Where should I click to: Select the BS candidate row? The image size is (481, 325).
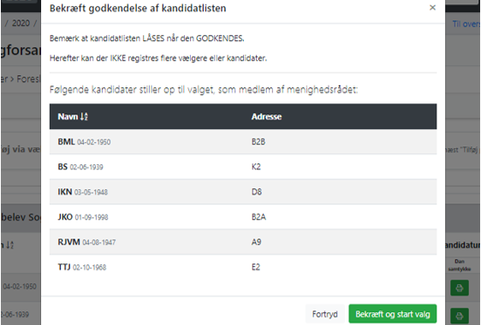tap(243, 167)
